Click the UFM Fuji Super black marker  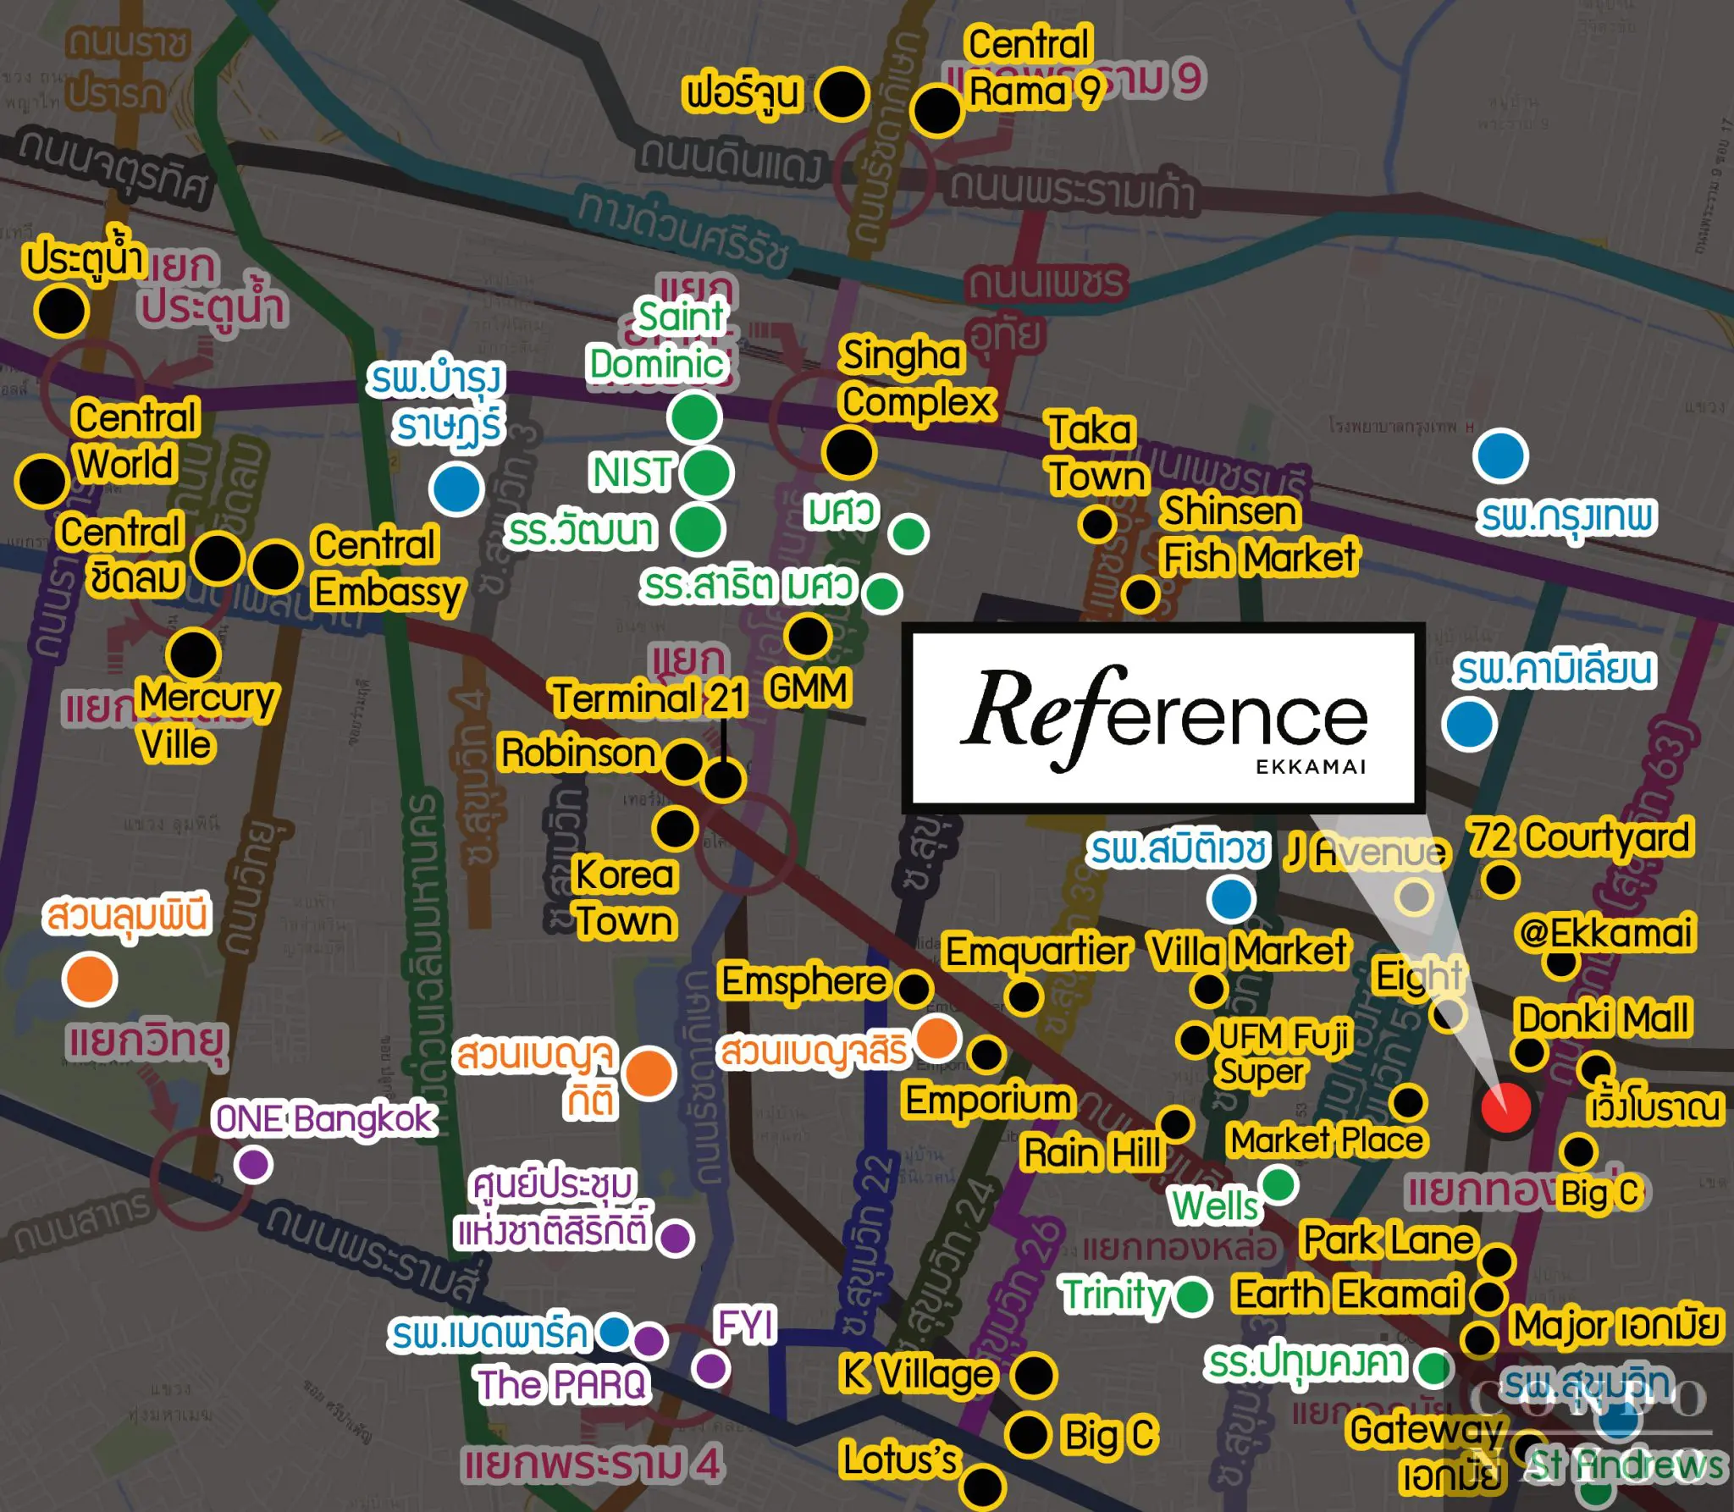[x=1195, y=1040]
